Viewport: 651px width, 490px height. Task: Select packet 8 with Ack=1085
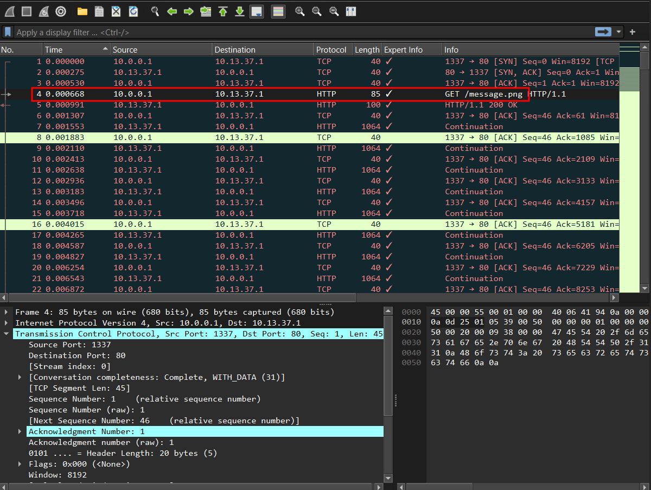pyautogui.click(x=309, y=137)
